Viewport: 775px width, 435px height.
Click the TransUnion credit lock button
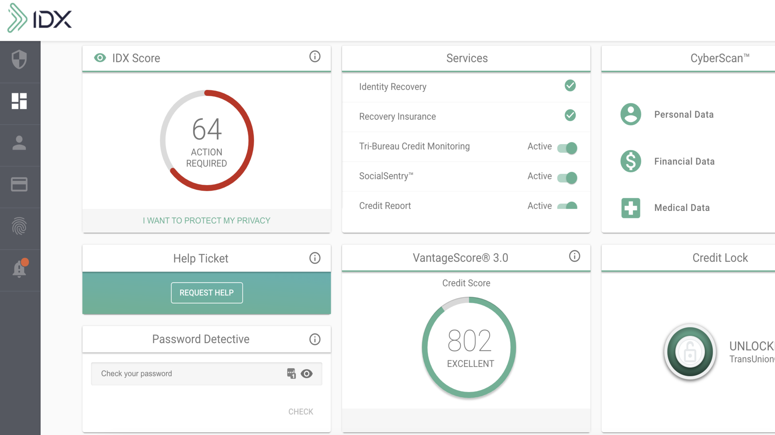coord(690,352)
